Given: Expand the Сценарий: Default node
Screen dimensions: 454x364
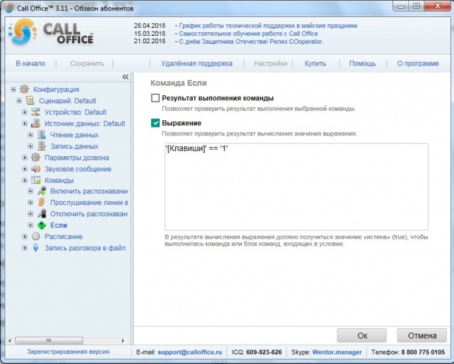Looking at the screenshot, I should point(19,100).
